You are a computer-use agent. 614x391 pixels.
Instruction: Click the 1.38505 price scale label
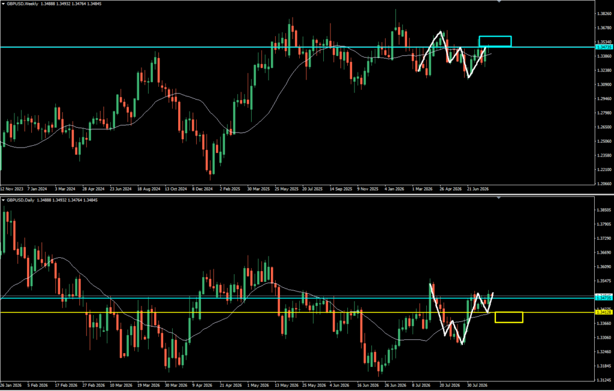(x=604, y=210)
